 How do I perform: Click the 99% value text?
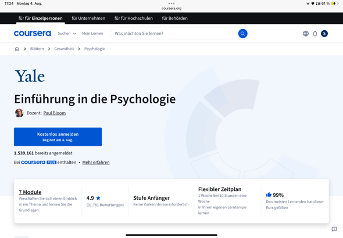pyautogui.click(x=278, y=195)
